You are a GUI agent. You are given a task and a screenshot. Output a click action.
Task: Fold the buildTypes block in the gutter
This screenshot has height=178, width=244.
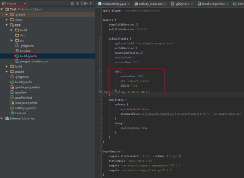(101, 99)
